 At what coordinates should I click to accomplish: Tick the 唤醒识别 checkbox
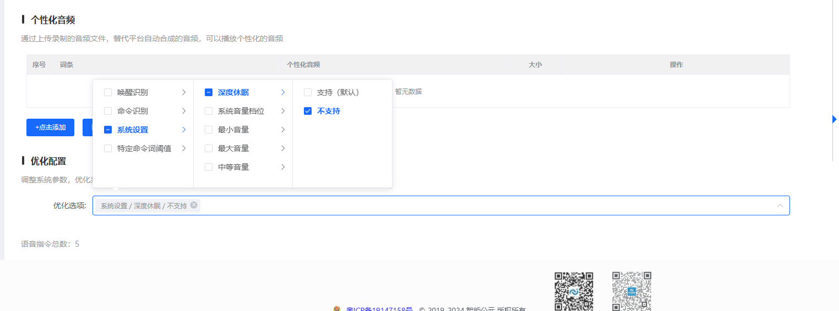(x=108, y=92)
